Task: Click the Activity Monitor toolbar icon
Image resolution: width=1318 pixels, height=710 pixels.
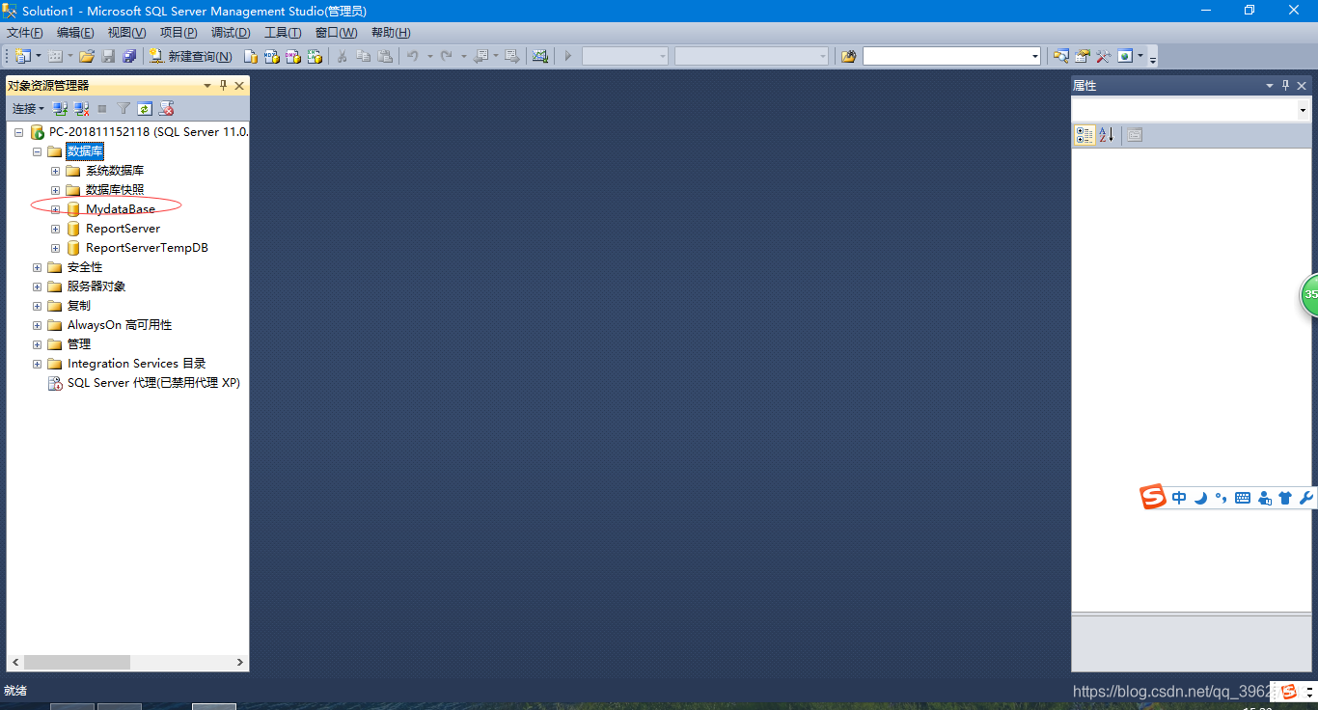Action: tap(540, 56)
